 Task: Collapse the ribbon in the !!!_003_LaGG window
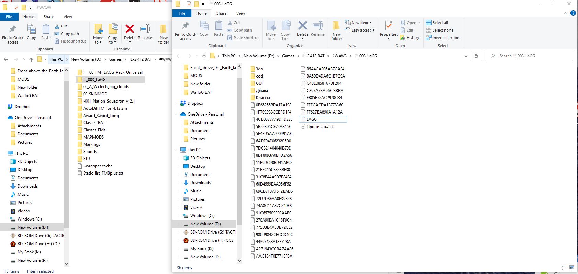coord(566,13)
